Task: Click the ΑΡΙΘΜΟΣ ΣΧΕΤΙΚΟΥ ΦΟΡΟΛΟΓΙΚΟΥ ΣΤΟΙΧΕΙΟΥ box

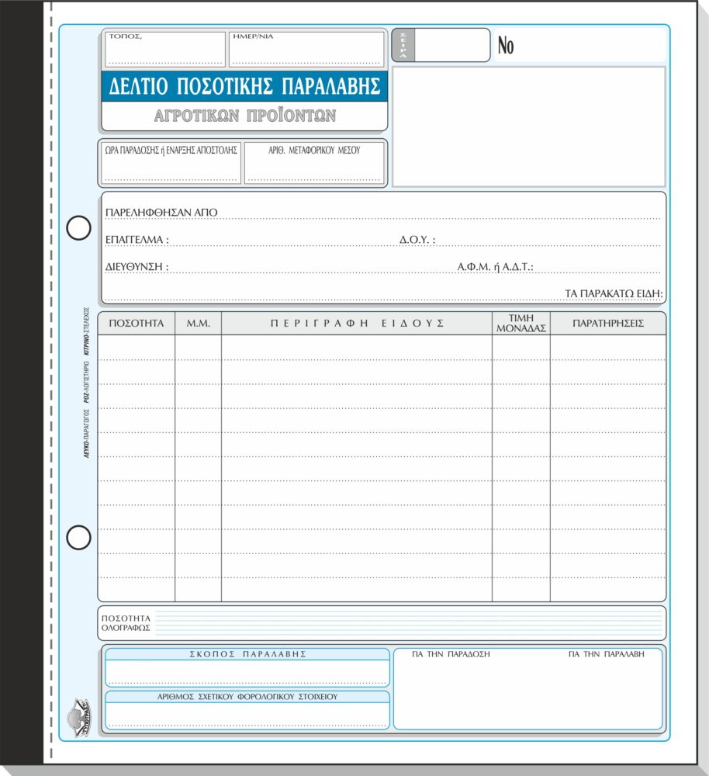Action: pos(247,710)
